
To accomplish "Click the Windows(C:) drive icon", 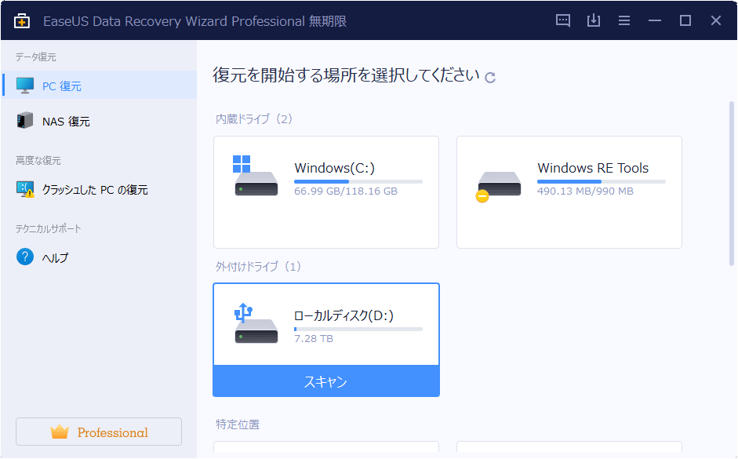I will [x=256, y=176].
